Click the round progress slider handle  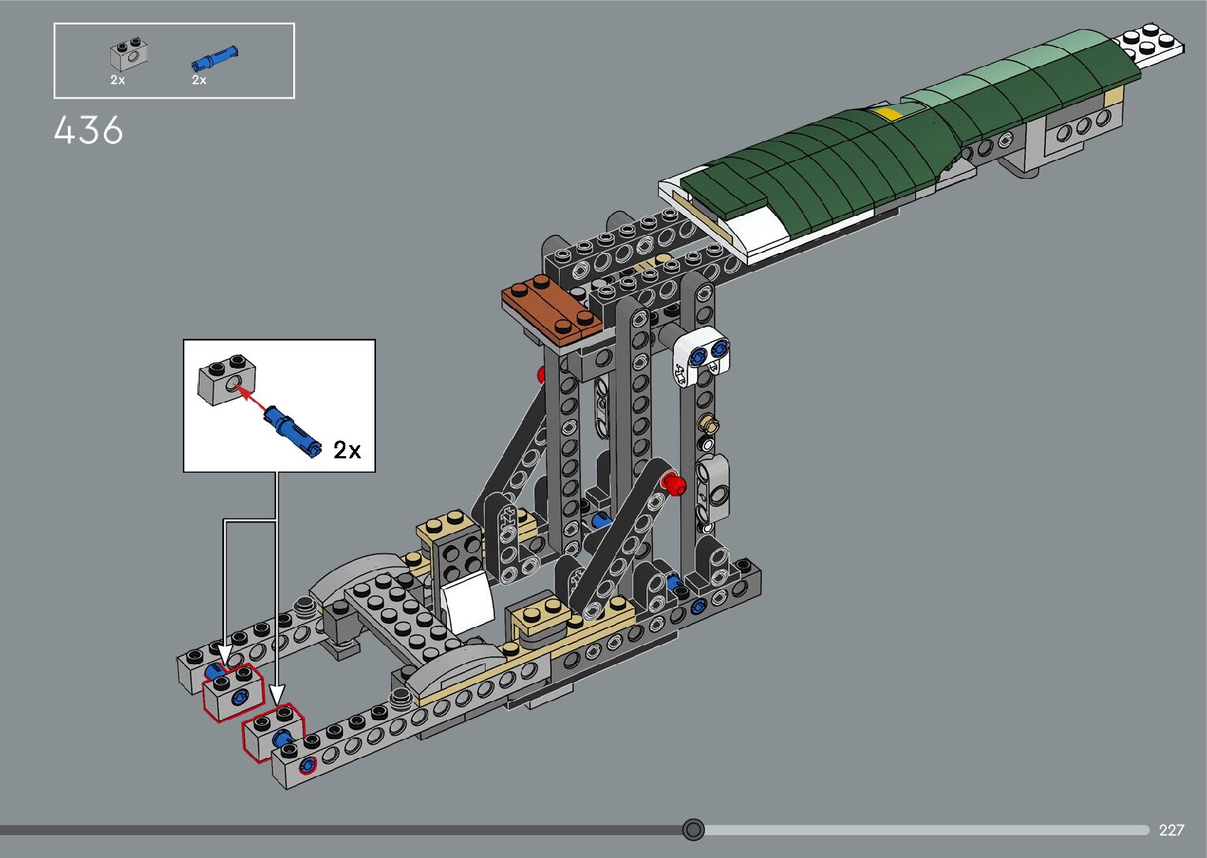pos(693,830)
